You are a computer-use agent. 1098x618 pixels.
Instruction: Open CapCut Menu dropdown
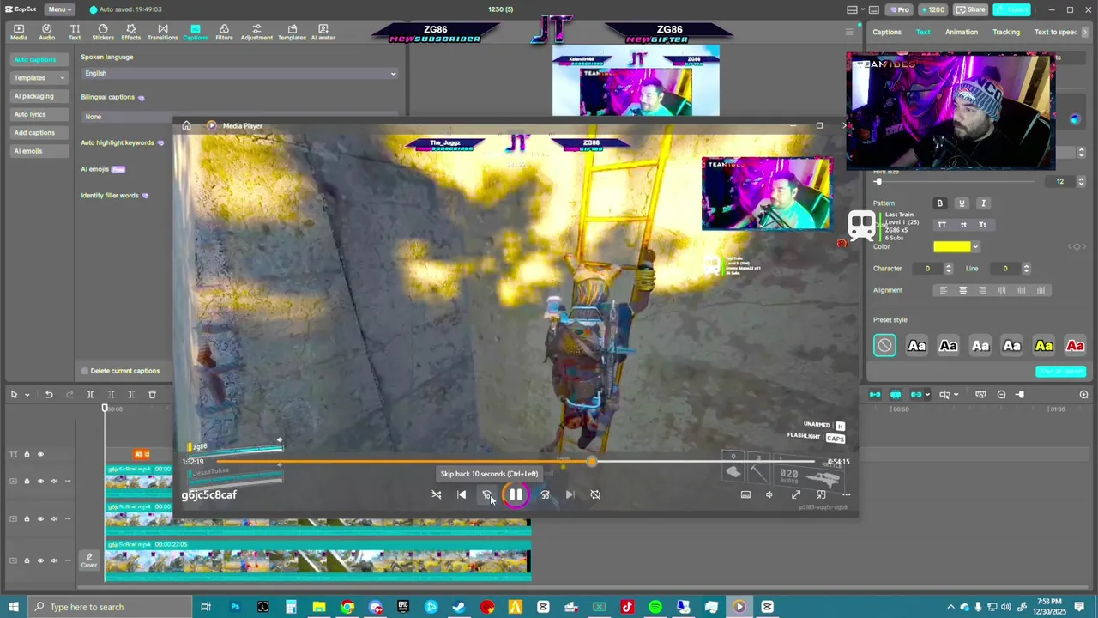[59, 9]
